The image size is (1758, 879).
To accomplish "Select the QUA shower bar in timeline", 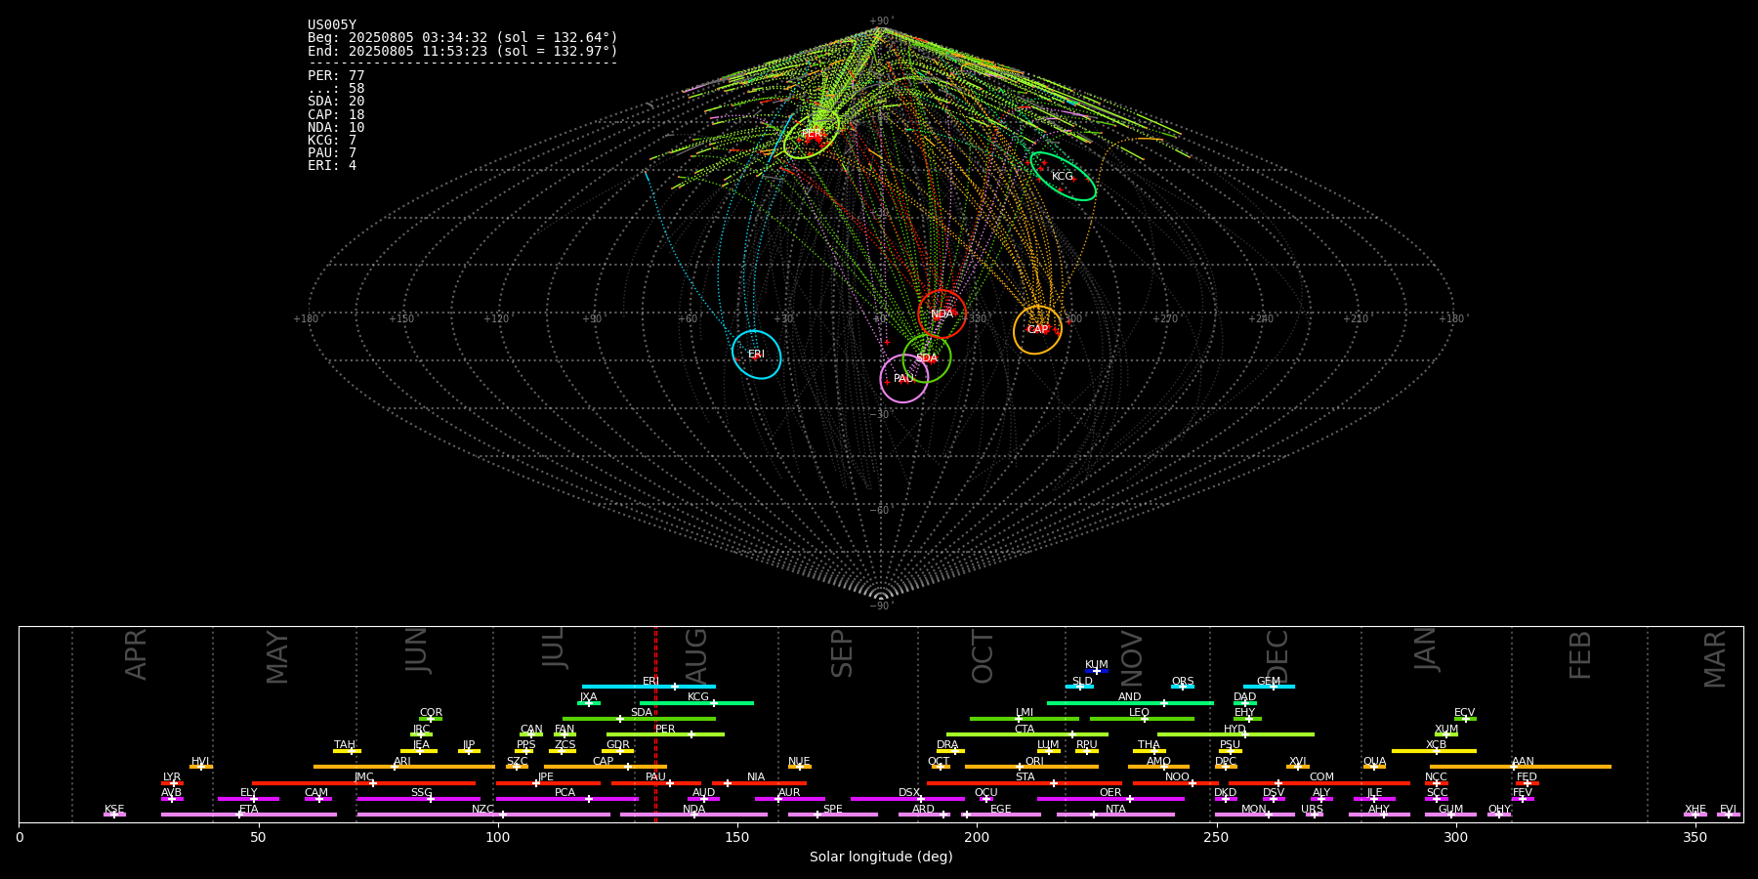I will click(1374, 767).
